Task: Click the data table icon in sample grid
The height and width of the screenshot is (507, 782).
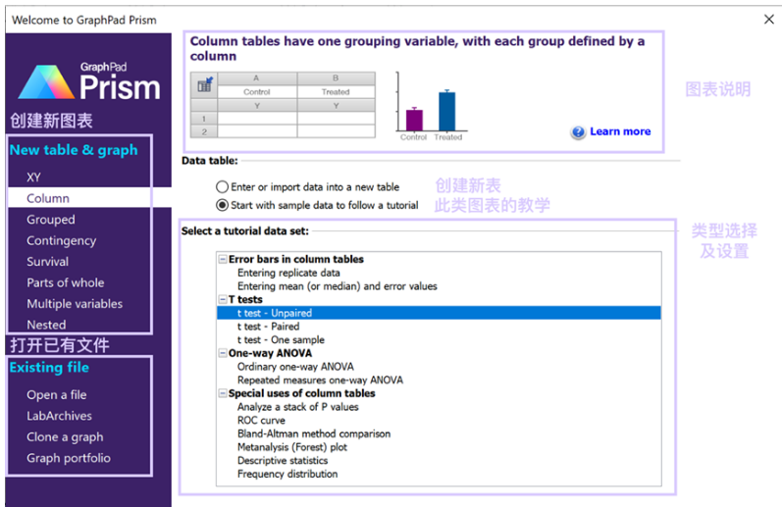Action: click(x=204, y=84)
